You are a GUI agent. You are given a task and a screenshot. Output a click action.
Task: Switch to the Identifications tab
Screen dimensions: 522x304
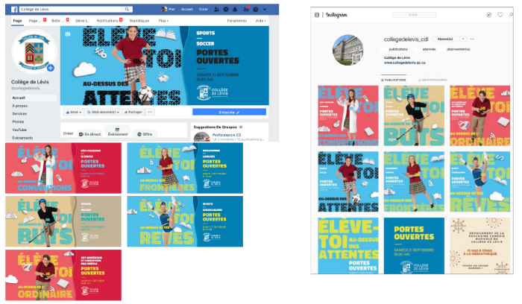point(433,80)
